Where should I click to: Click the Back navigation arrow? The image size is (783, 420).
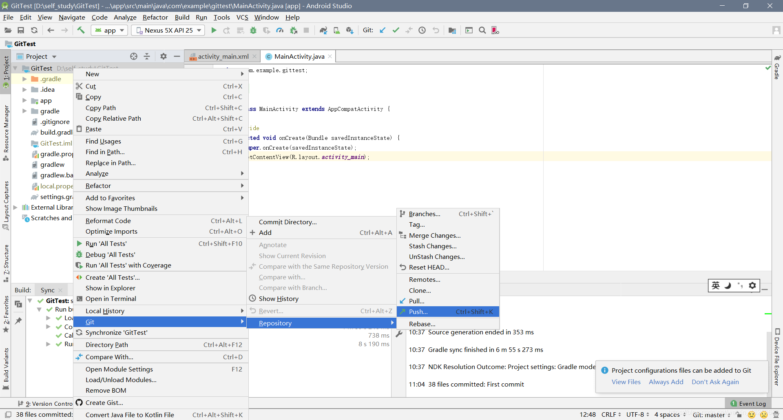[x=51, y=30]
